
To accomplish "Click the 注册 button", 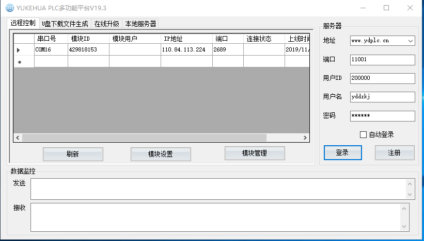I will 395,152.
